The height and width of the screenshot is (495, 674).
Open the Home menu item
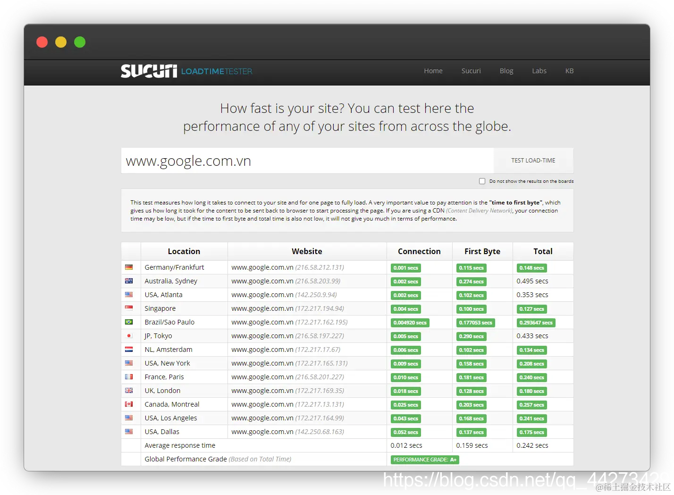(x=433, y=71)
